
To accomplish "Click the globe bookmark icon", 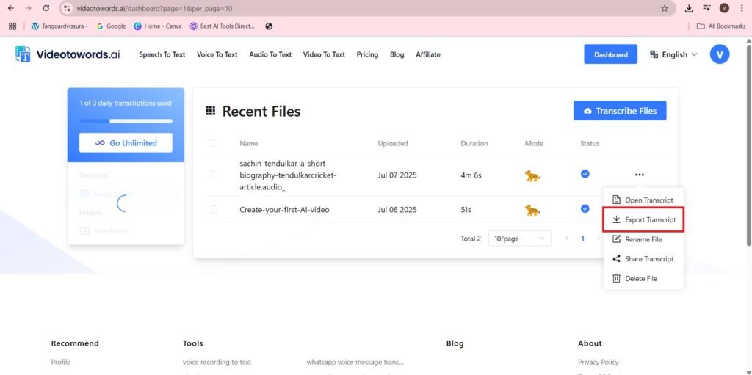I will click(x=269, y=26).
